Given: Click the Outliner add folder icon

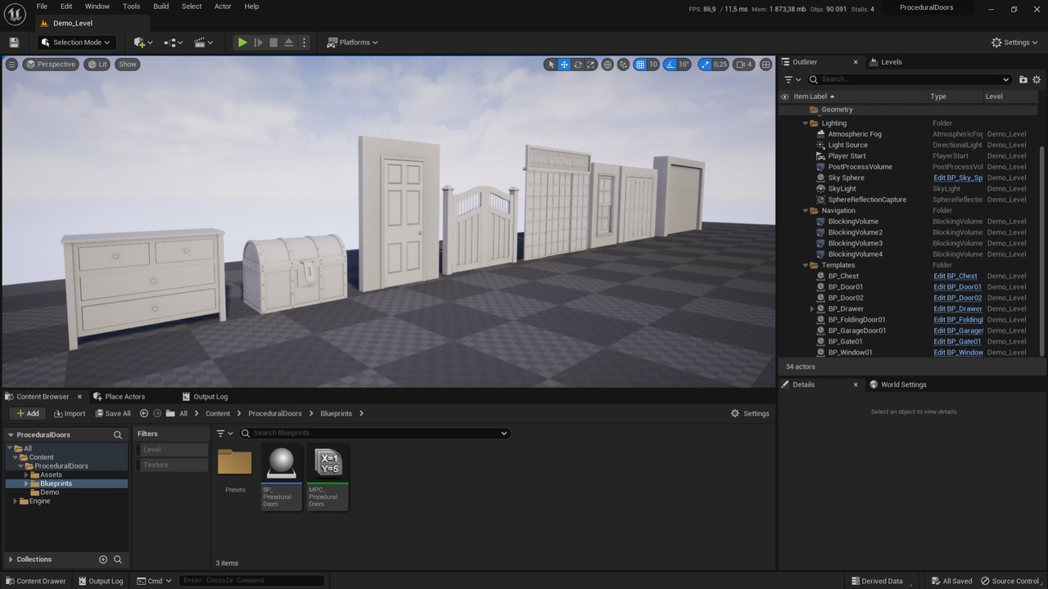Looking at the screenshot, I should (1023, 79).
